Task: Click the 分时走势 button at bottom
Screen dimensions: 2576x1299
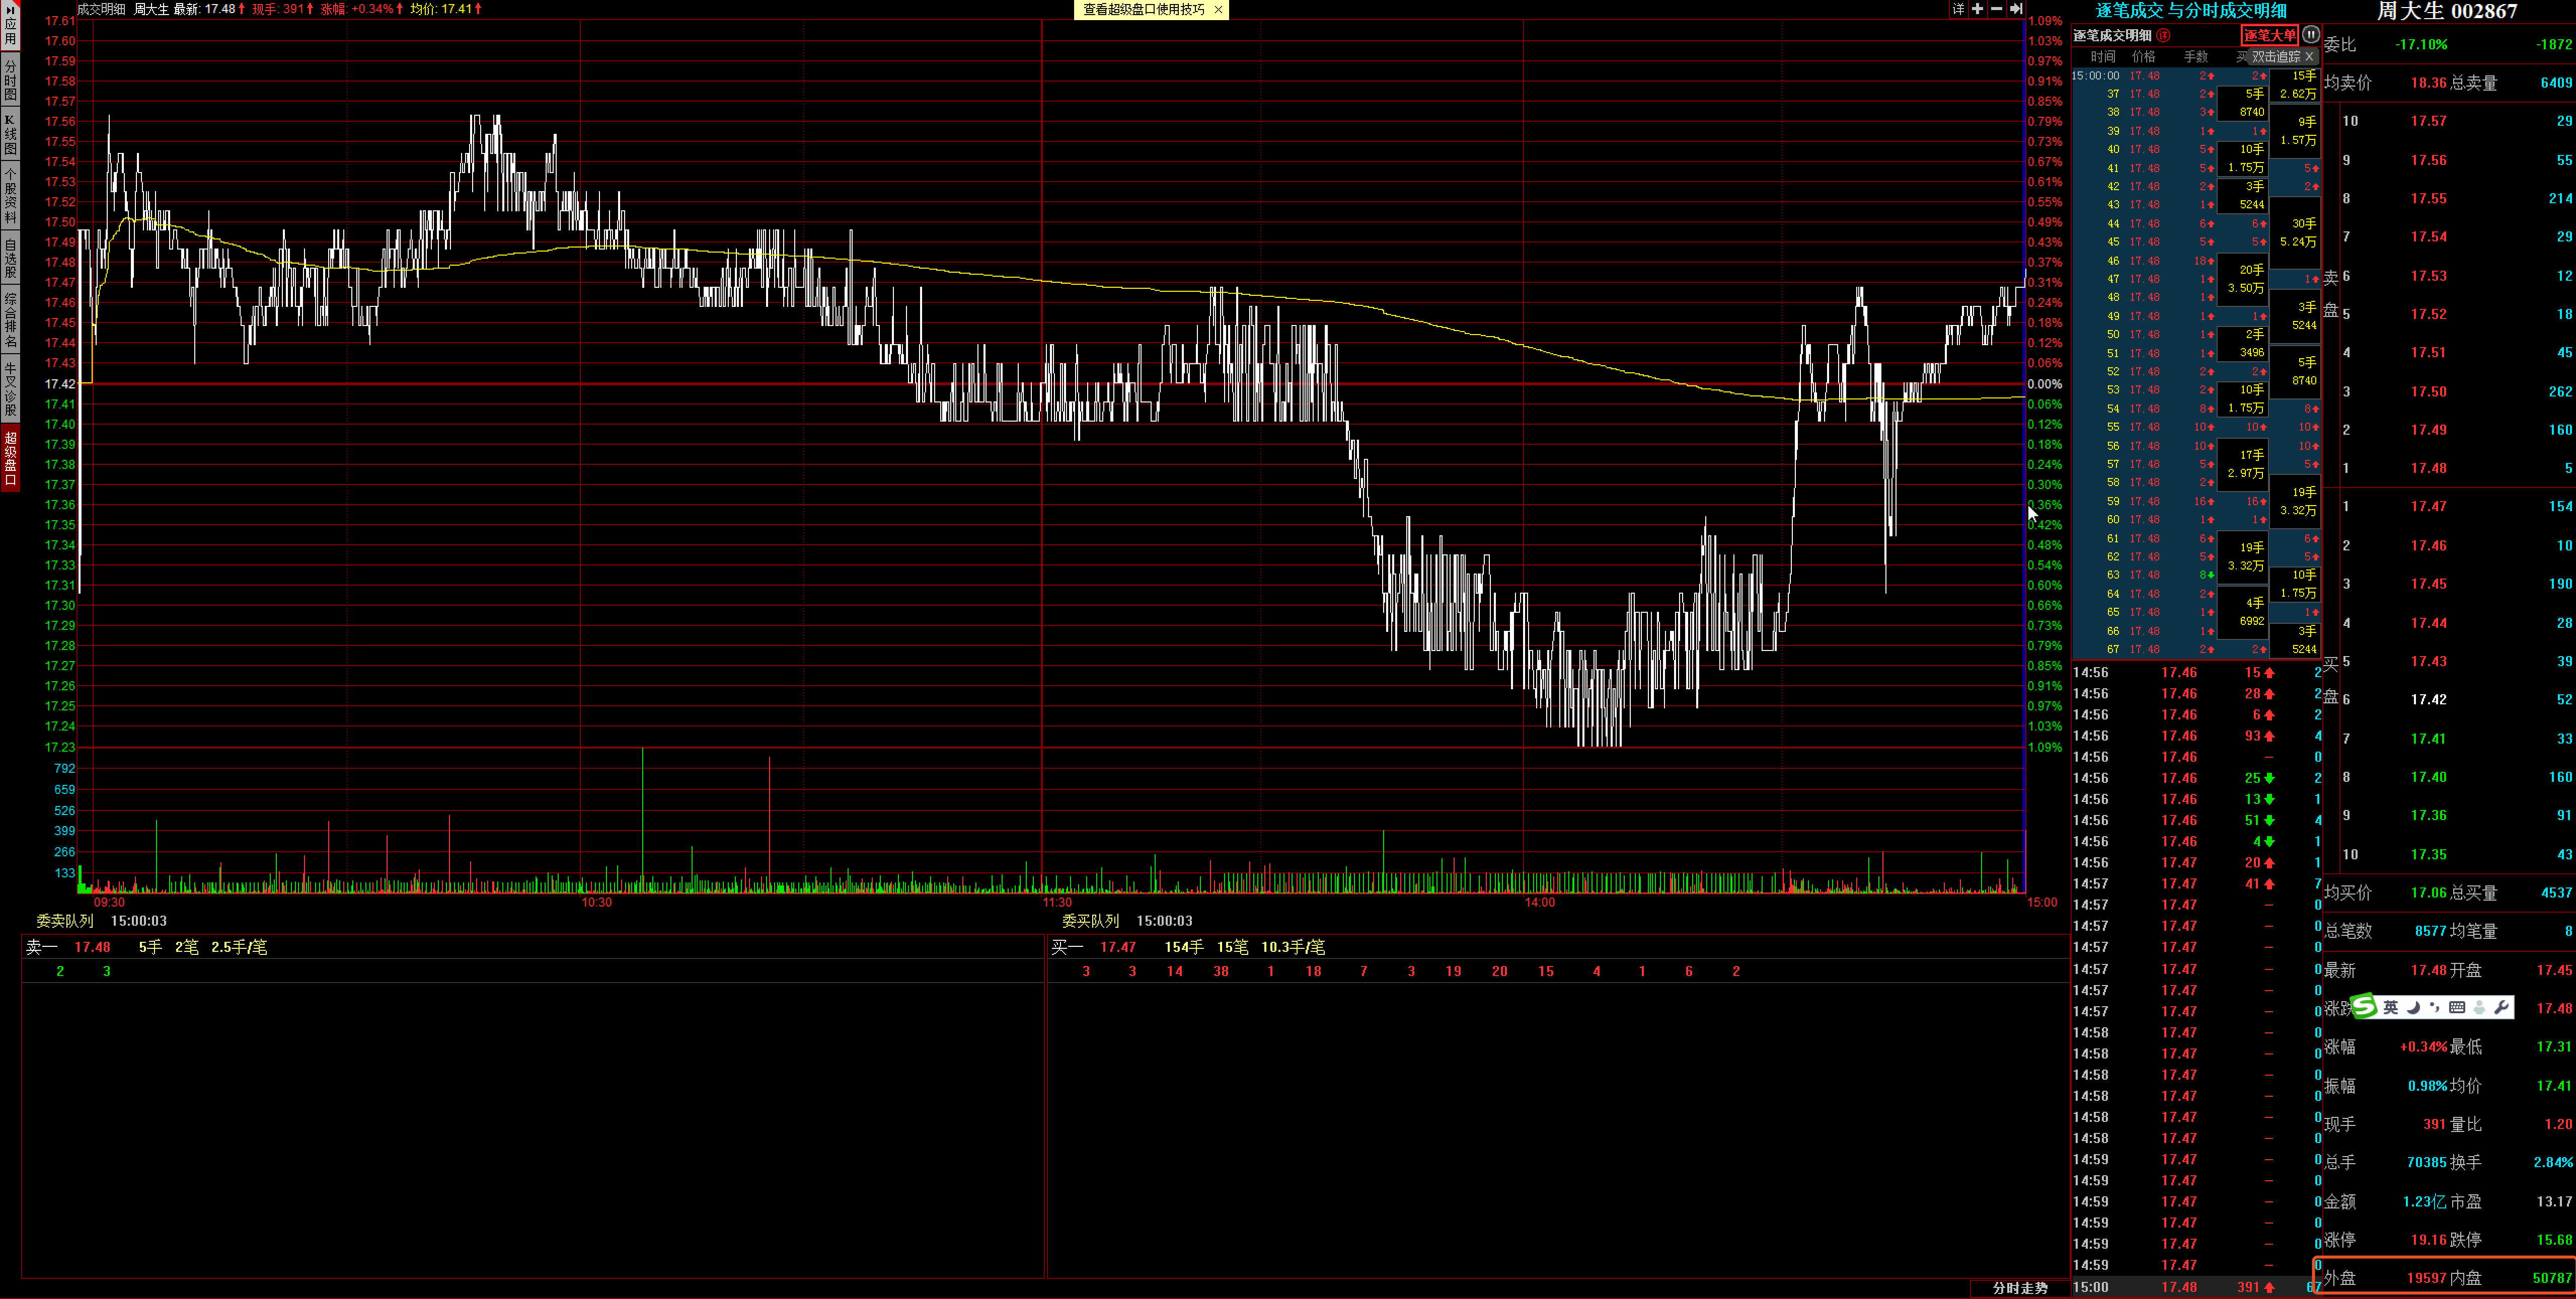Action: click(x=2020, y=1288)
